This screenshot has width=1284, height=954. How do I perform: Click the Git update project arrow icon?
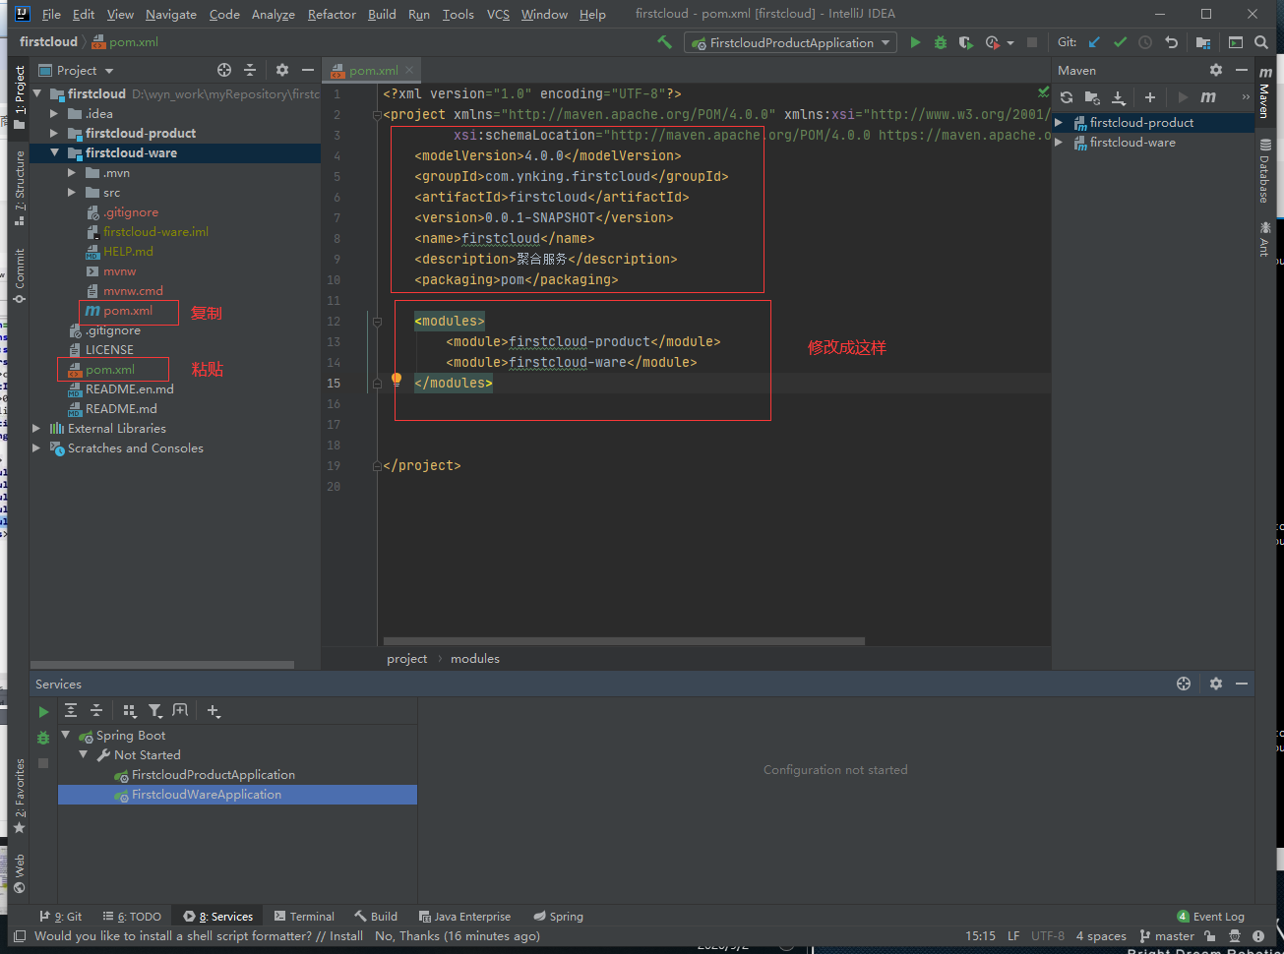(1094, 42)
